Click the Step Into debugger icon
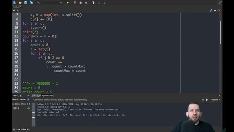The height and width of the screenshot is (132, 234). pos(94,3)
